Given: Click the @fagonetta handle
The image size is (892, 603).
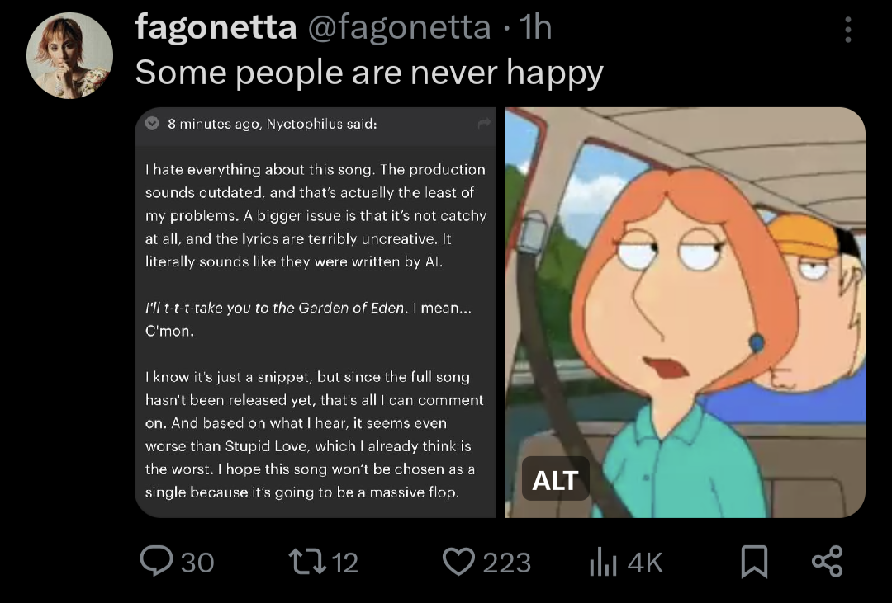Looking at the screenshot, I should (x=400, y=26).
